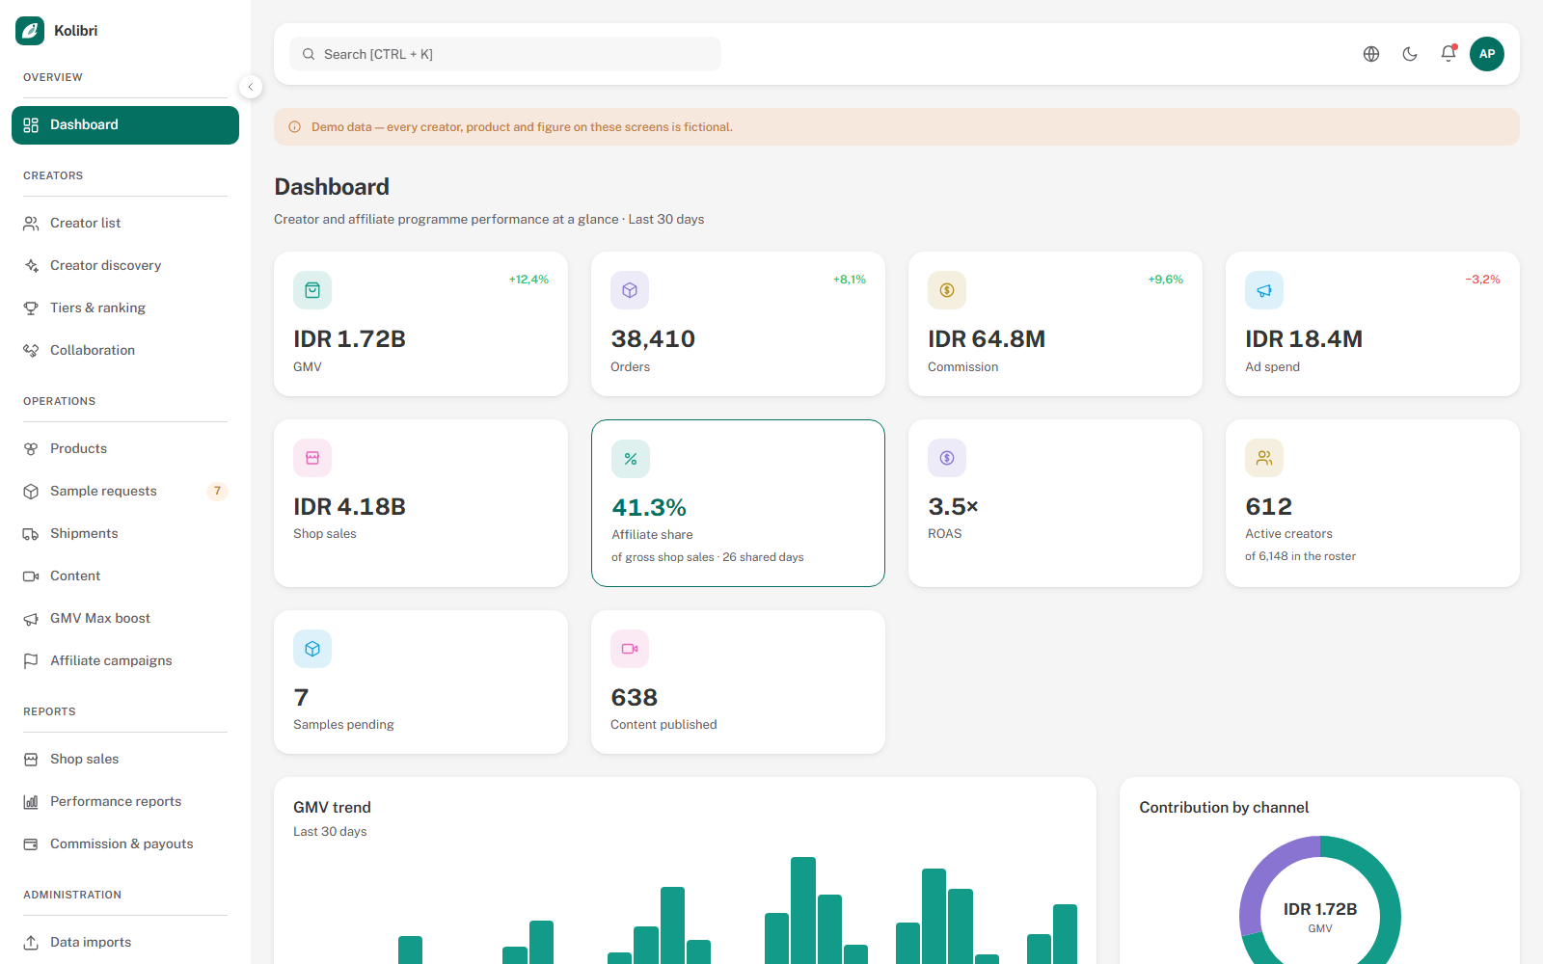This screenshot has height=964, width=1543.
Task: Click the Sample requests badge showing 7
Action: (217, 492)
